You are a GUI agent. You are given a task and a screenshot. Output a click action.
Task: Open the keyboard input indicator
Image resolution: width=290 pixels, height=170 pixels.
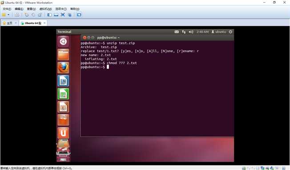(177, 32)
